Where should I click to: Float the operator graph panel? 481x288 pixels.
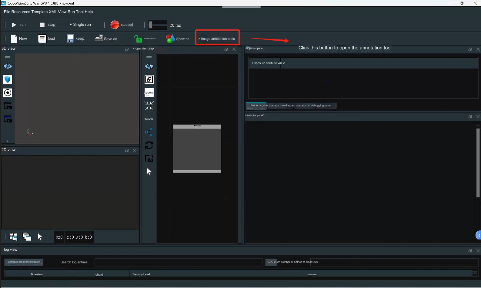point(226,49)
